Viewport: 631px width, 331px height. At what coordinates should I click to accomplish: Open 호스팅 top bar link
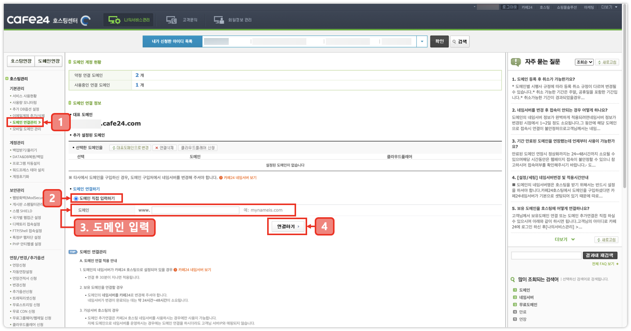[x=544, y=7]
